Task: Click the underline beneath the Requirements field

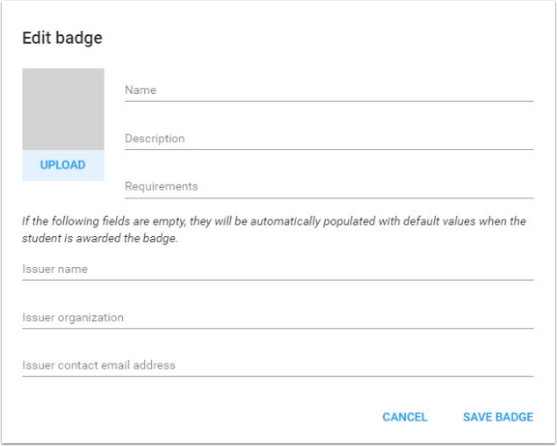Action: pyautogui.click(x=329, y=198)
